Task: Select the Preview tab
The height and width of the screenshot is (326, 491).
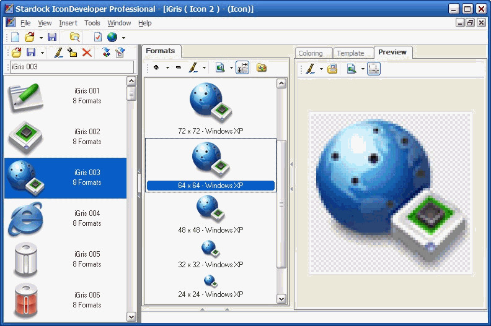Action: (x=392, y=52)
